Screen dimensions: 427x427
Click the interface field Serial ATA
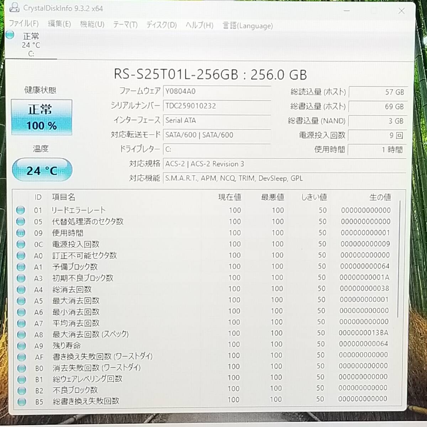tap(217, 120)
